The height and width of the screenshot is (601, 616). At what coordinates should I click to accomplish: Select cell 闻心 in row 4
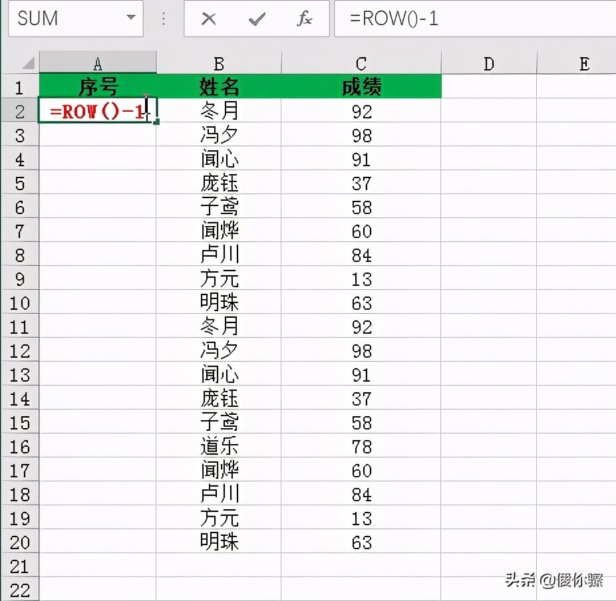pyautogui.click(x=219, y=159)
